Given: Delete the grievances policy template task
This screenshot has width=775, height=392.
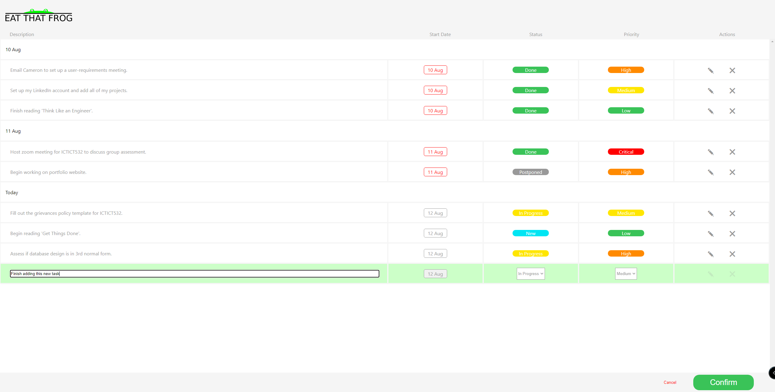Looking at the screenshot, I should pos(732,214).
